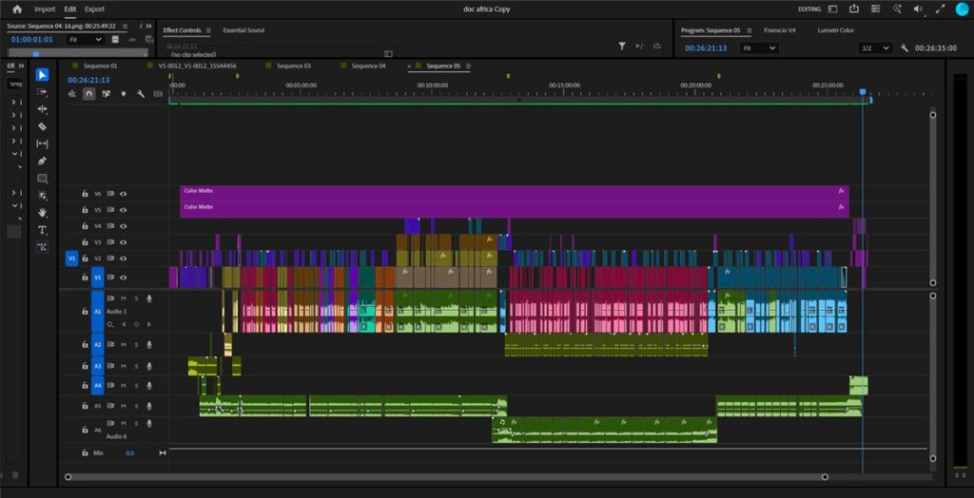Select the Ripple Edit tool
The width and height of the screenshot is (974, 498).
pyautogui.click(x=42, y=109)
